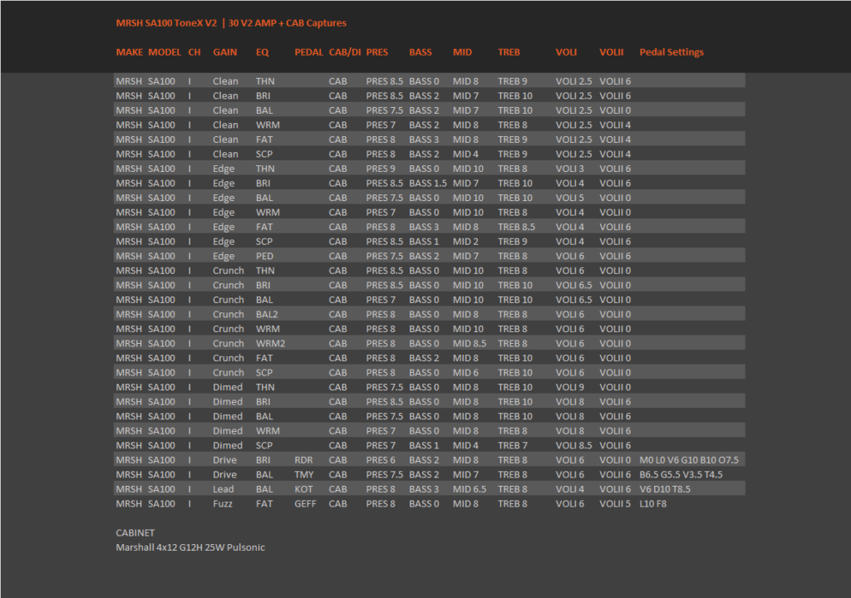851x598 pixels.
Task: Click the TMY pedal cell
Action: point(304,475)
